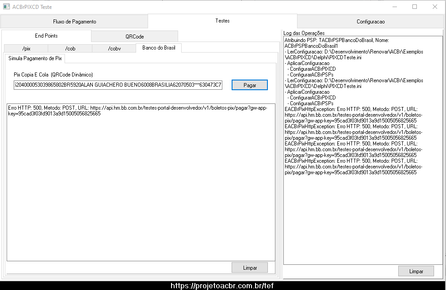
Task: Switch to the Testes tab
Action: pyautogui.click(x=222, y=21)
